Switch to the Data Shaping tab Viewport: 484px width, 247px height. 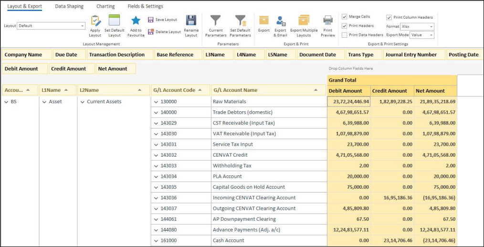(69, 6)
